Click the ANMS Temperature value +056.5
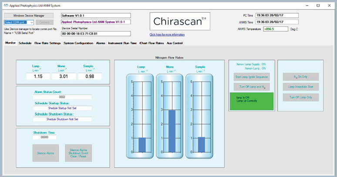 pos(276,29)
